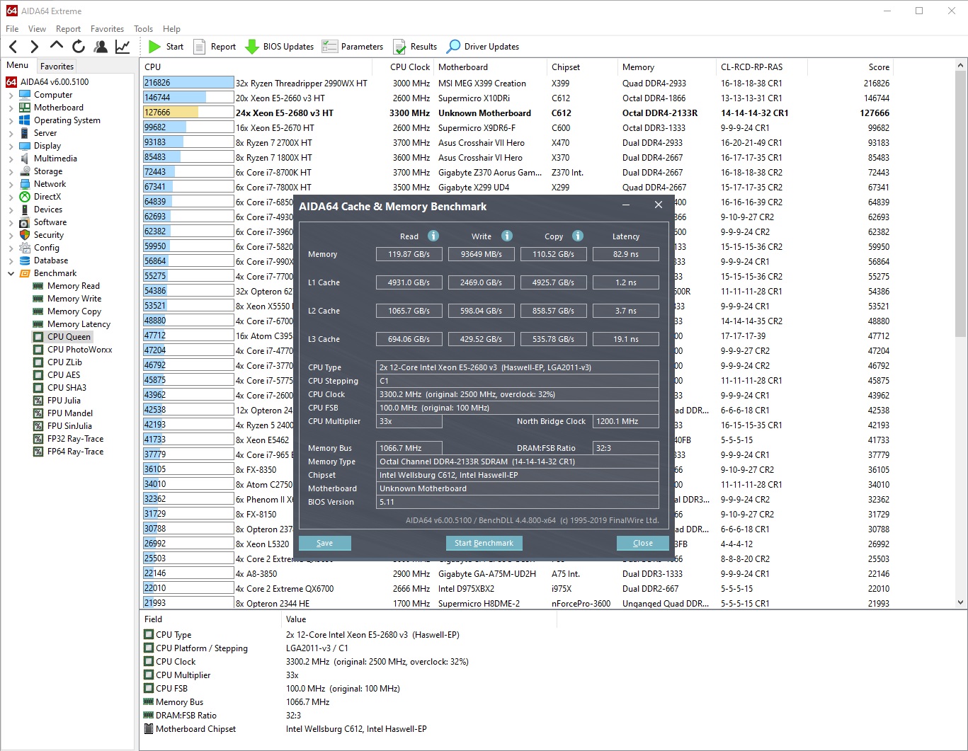968x751 pixels.
Task: Select the Database tree node
Action: click(x=51, y=260)
